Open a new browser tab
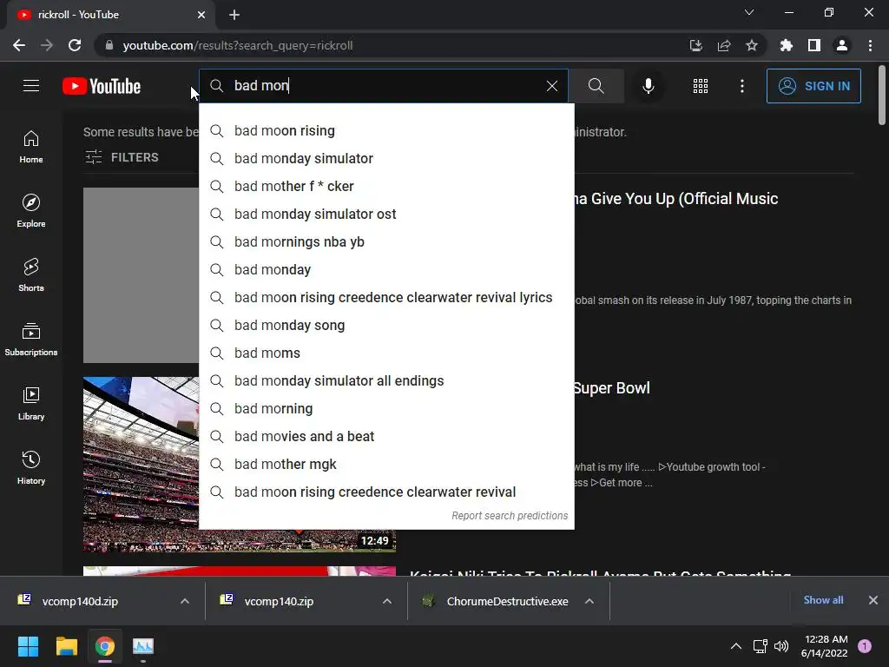This screenshot has height=667, width=889. pos(234,15)
